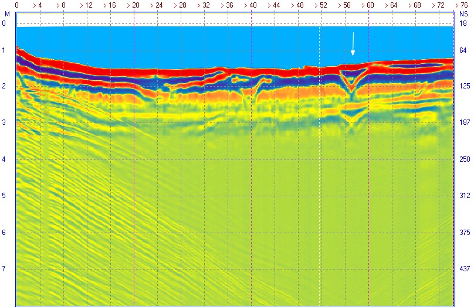Click the blue oval anomaly near distance 66
The height and width of the screenshot is (307, 474).
click(x=415, y=66)
